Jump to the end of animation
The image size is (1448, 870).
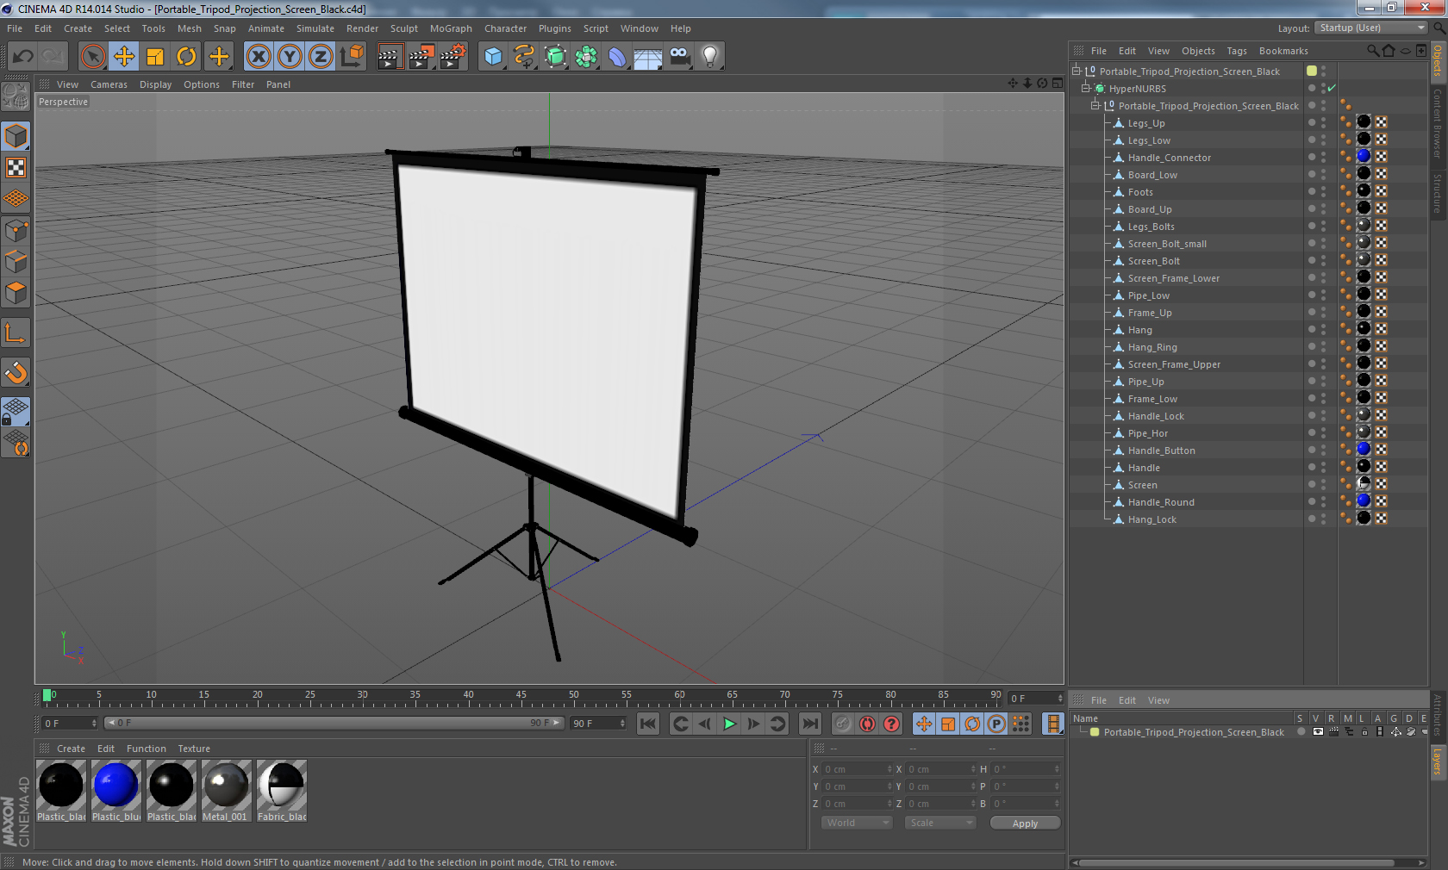coord(810,724)
